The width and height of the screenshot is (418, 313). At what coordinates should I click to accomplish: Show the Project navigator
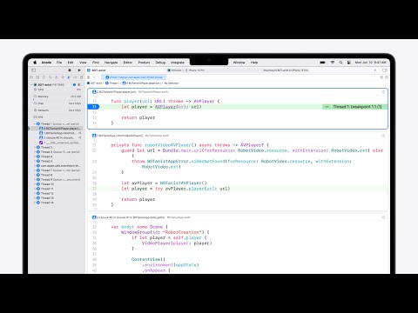tap(31, 77)
